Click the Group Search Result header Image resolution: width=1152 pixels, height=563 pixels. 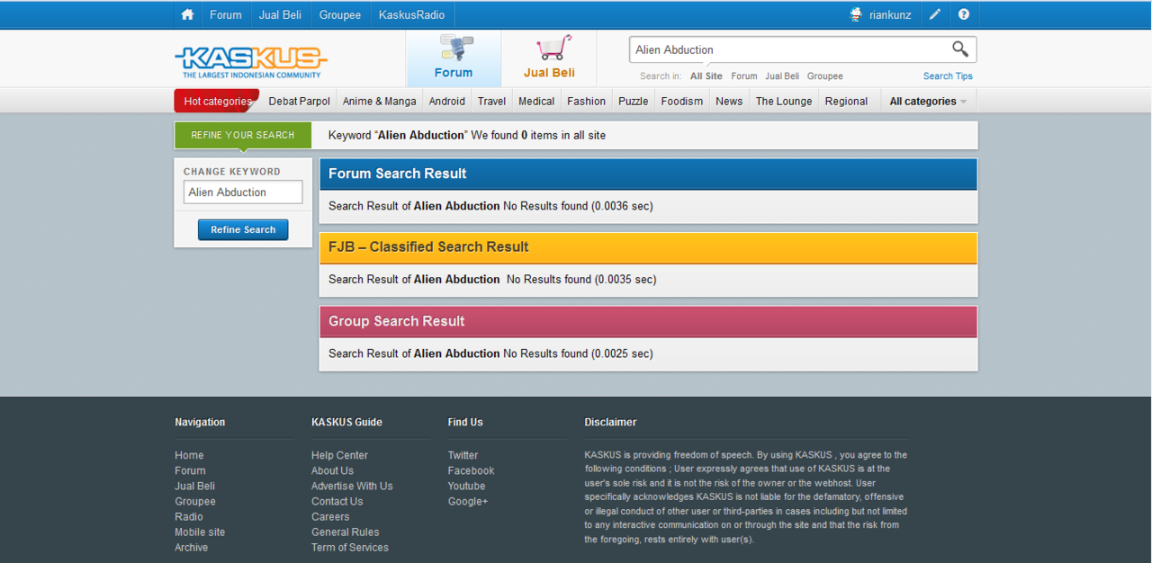click(x=648, y=321)
